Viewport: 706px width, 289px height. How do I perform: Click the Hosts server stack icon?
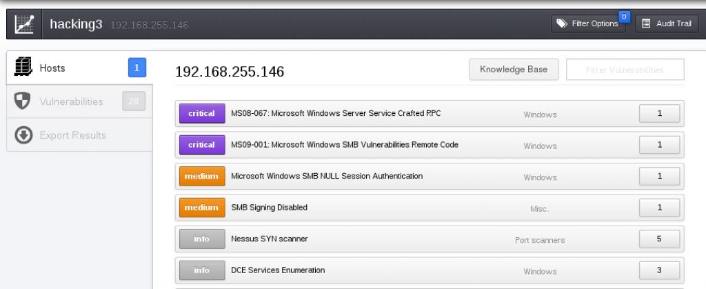[x=23, y=68]
